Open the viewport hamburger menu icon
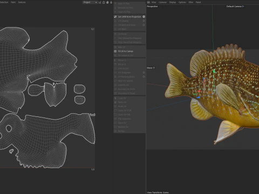Image resolution: width=259 pixels, height=194 pixels. coord(148,2)
